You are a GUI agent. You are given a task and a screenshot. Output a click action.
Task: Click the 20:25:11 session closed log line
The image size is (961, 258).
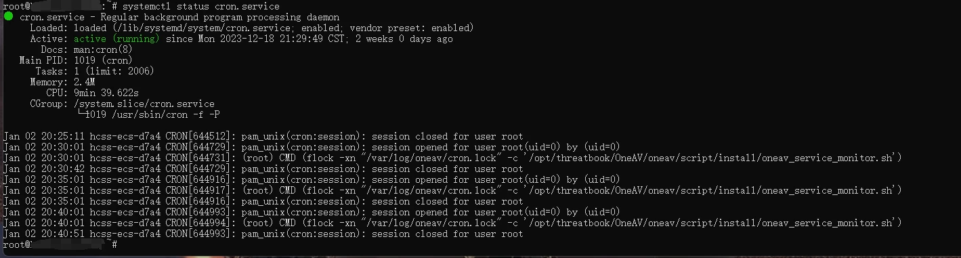(x=263, y=136)
